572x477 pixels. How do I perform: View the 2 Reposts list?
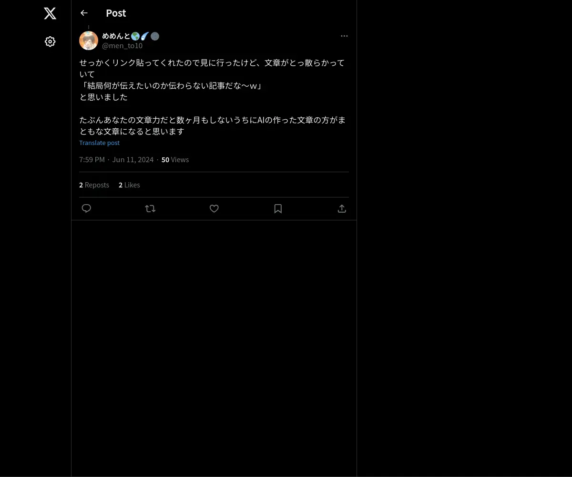click(94, 185)
